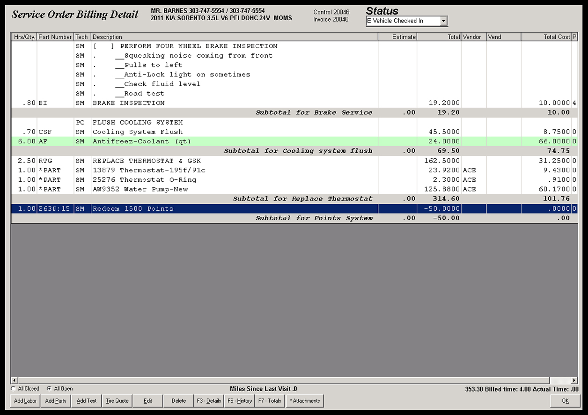Open the Attachments window
The height and width of the screenshot is (415, 588).
click(304, 400)
